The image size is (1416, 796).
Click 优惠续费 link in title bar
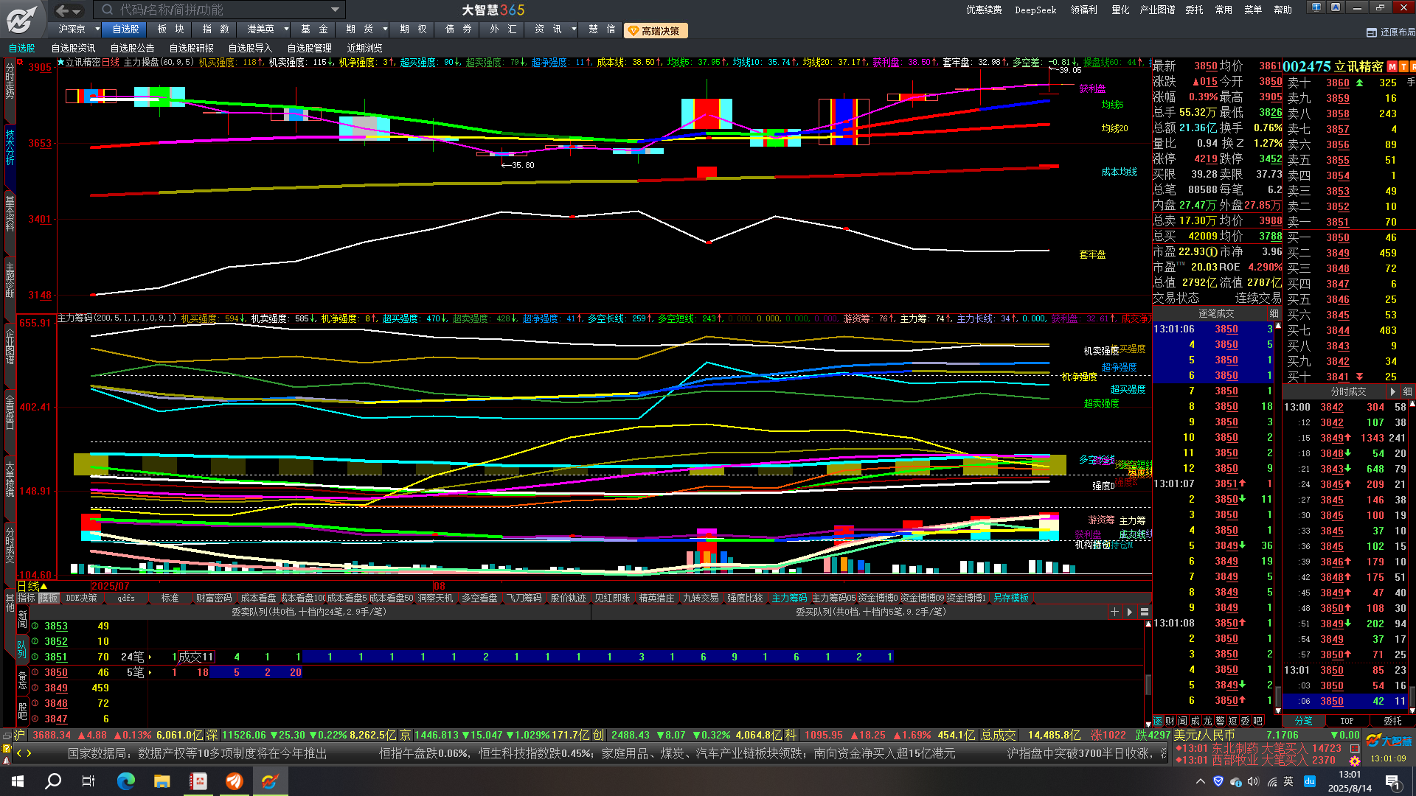coord(985,10)
